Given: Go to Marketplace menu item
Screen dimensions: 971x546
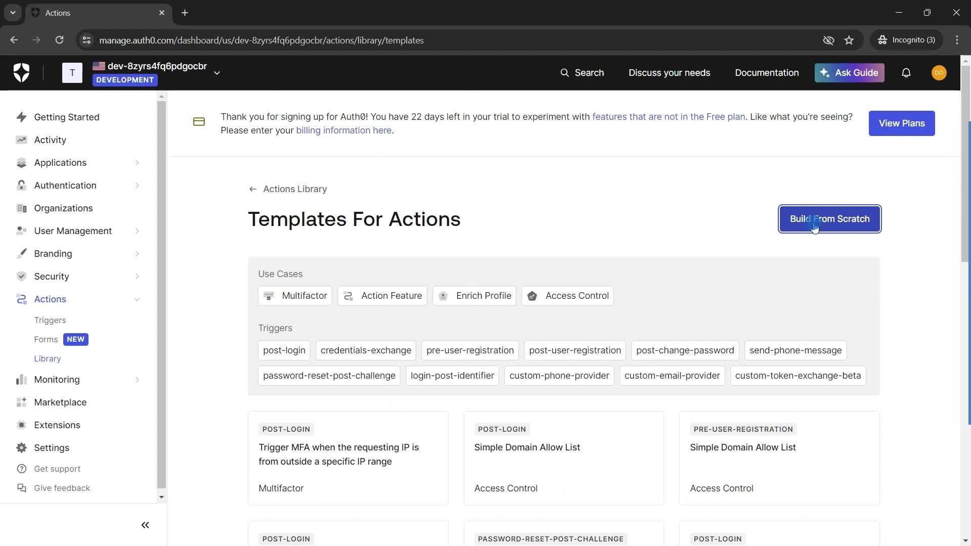Looking at the screenshot, I should click(x=60, y=402).
